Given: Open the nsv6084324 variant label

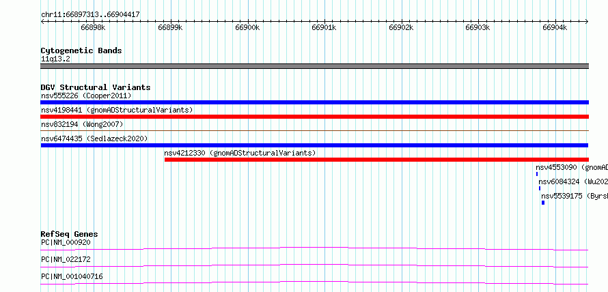Looking at the screenshot, I should coord(572,181).
